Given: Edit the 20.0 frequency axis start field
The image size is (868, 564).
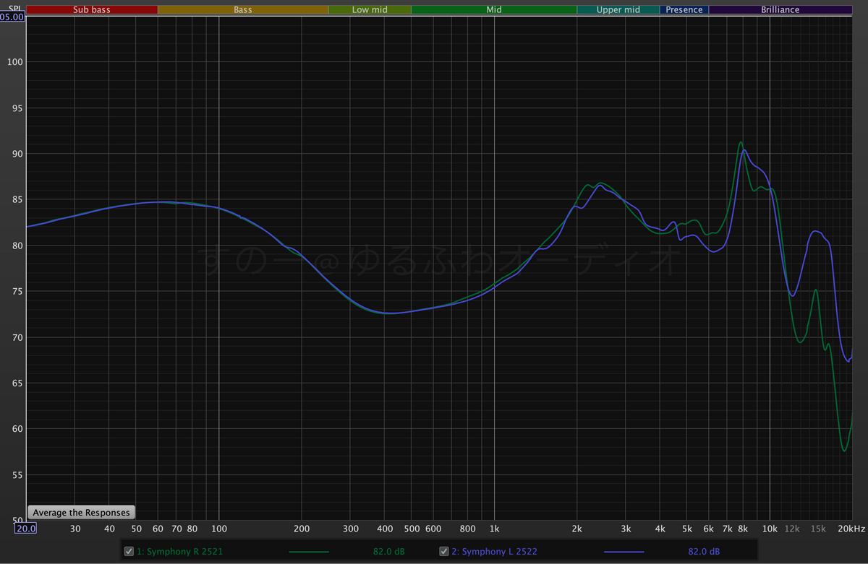Looking at the screenshot, I should [x=27, y=529].
